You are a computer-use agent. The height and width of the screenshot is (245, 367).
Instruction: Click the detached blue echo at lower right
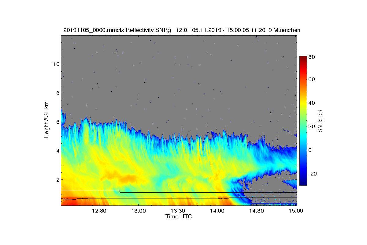291,184
